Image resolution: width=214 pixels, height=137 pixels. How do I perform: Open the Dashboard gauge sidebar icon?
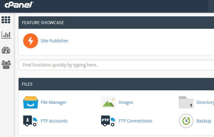coord(6,50)
